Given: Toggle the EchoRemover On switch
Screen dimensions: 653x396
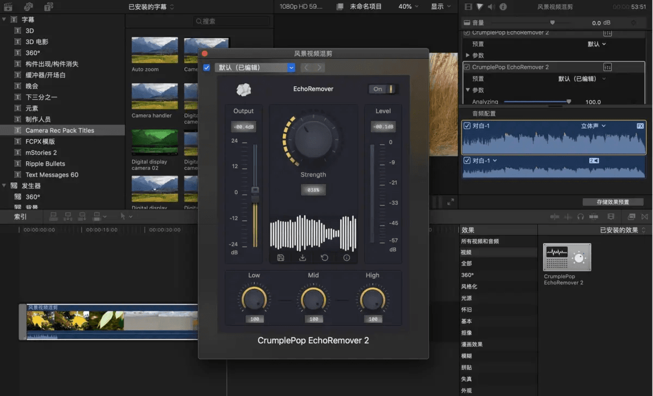Looking at the screenshot, I should [x=383, y=89].
